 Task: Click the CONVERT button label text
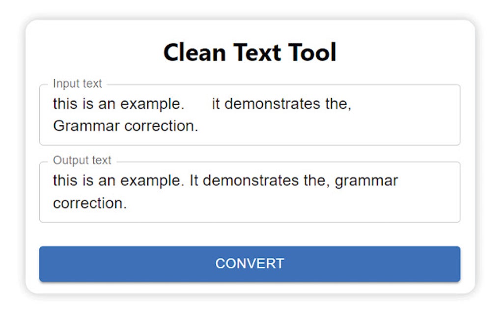pos(250,263)
